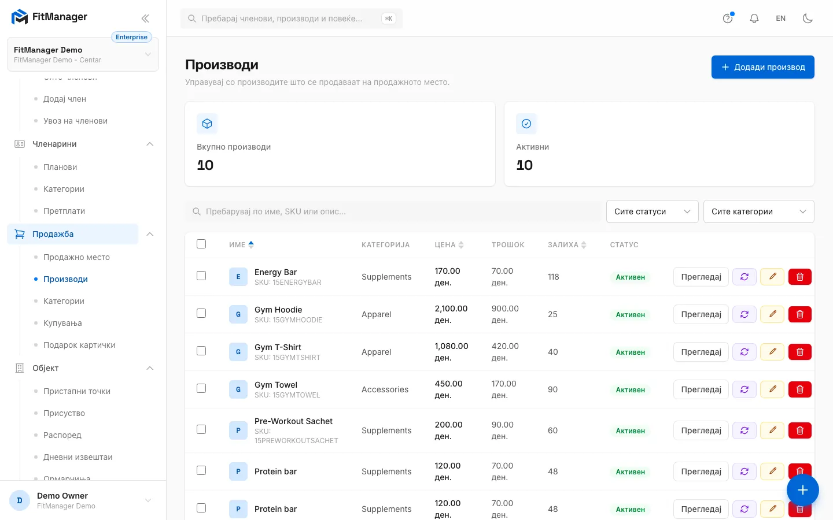Focus the product search by name field

(x=393, y=211)
